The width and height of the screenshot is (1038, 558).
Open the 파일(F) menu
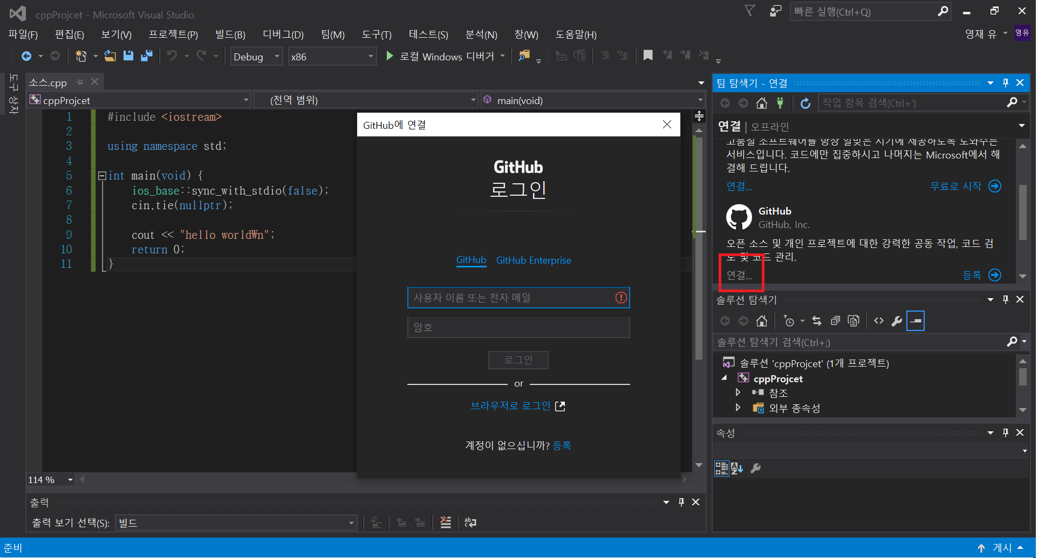(x=23, y=35)
